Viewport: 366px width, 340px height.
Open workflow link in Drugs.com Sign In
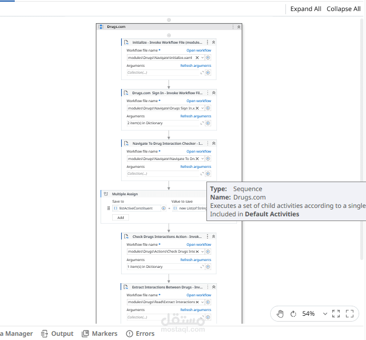pyautogui.click(x=199, y=101)
